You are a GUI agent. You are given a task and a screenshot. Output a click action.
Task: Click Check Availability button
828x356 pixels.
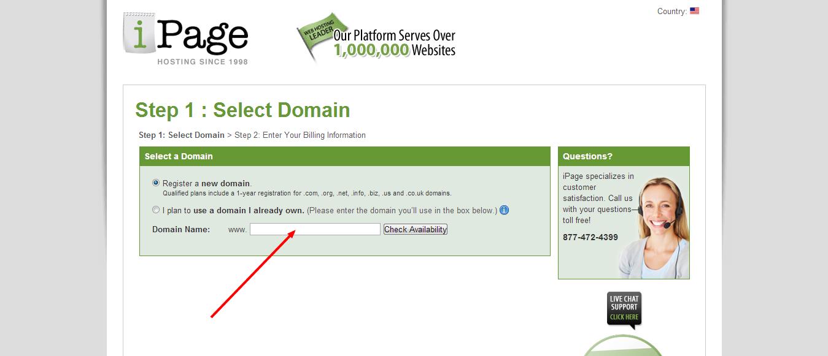[x=416, y=229]
